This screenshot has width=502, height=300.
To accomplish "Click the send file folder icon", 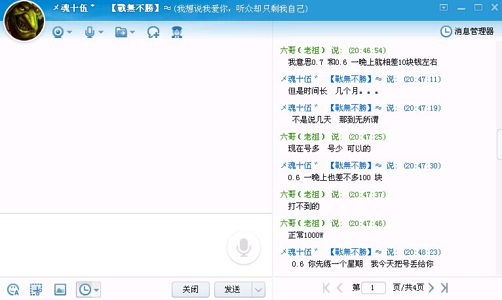I will 121,31.
